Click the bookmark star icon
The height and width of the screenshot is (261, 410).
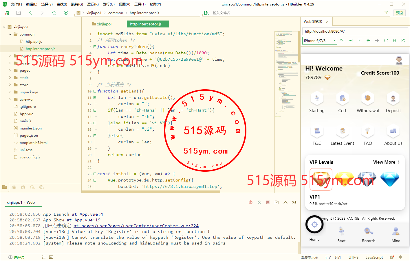coord(54,13)
